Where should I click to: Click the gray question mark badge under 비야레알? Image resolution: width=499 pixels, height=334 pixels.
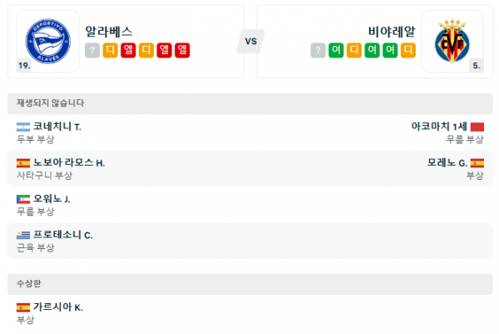[x=318, y=50]
